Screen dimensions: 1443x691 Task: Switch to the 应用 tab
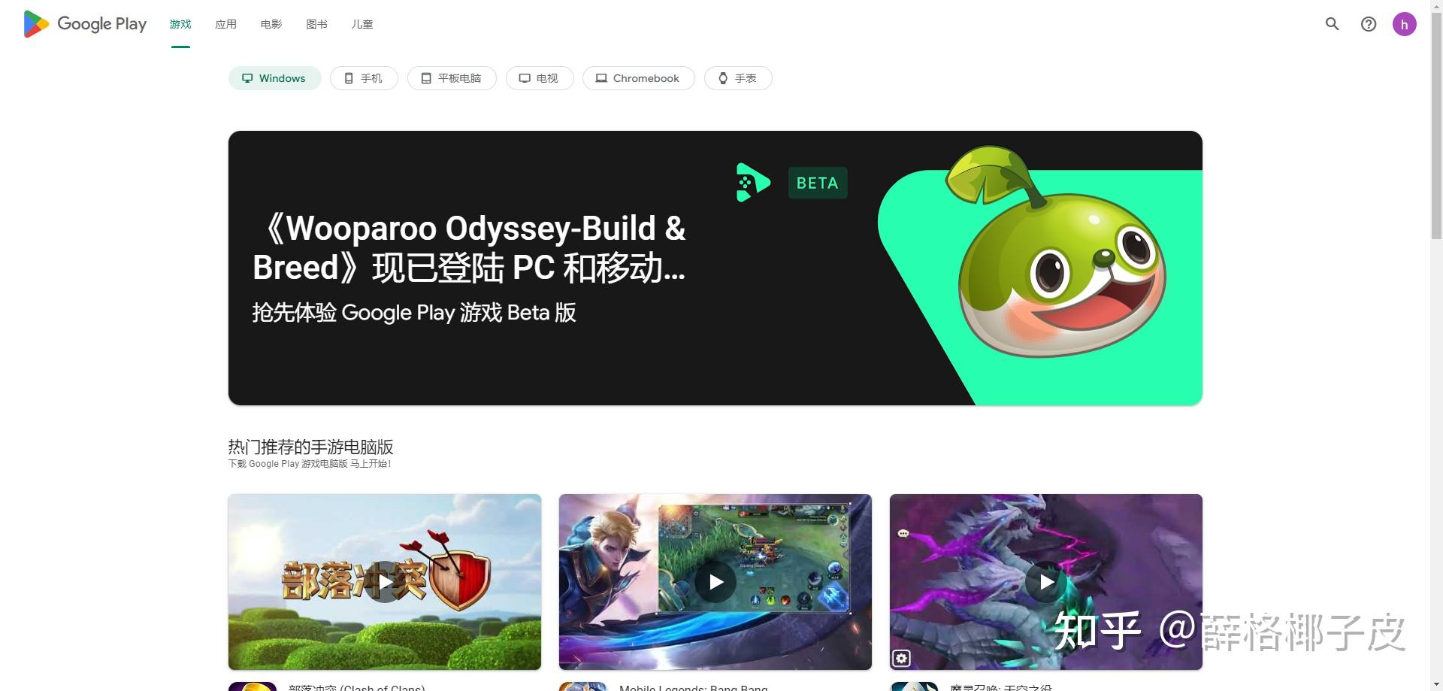(x=225, y=24)
